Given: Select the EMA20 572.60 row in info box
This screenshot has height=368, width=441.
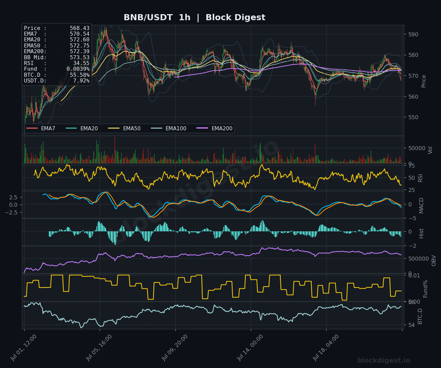Looking at the screenshot, I should click(x=57, y=40).
